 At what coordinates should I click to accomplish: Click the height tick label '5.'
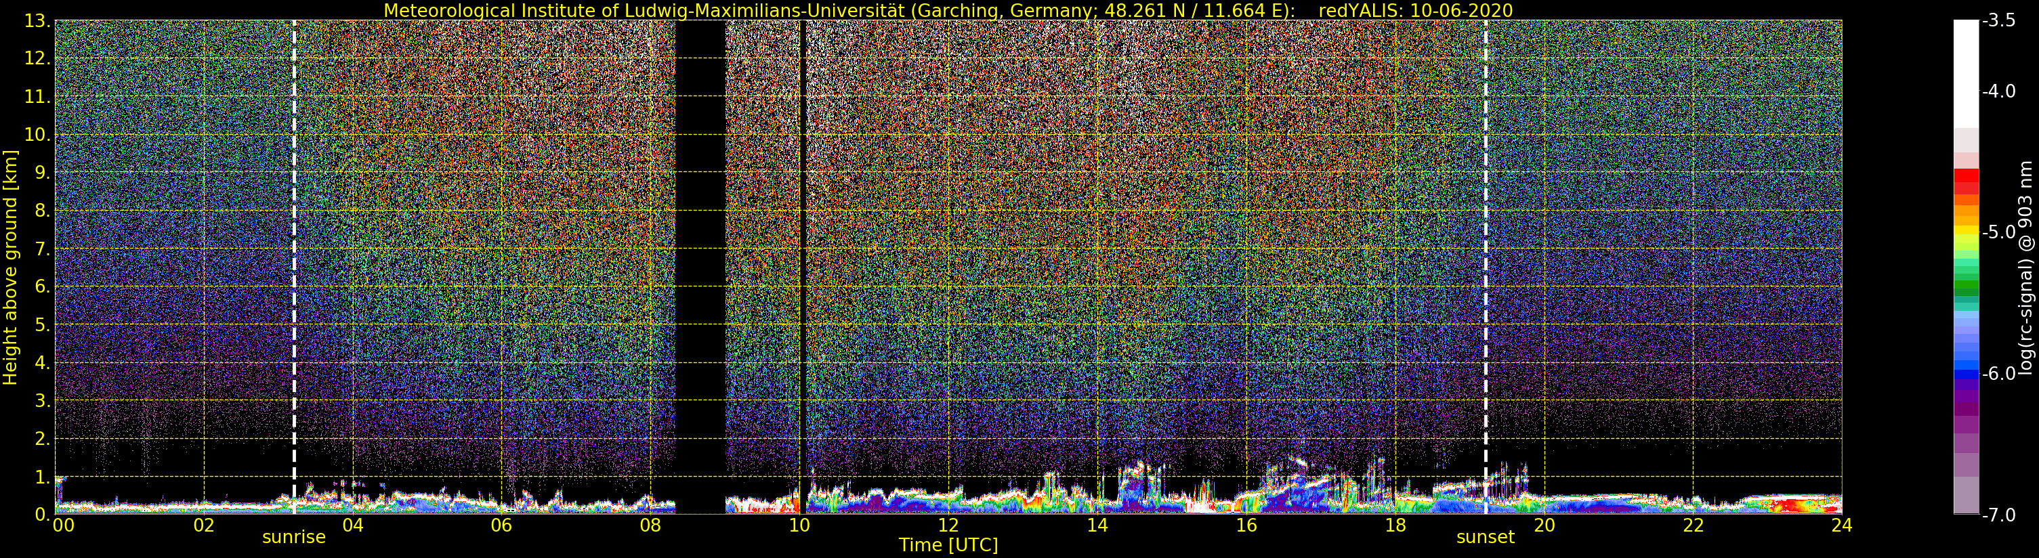[x=43, y=324]
